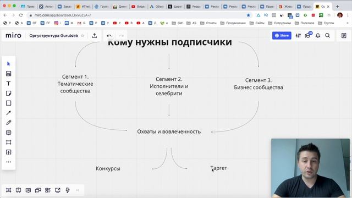The image size is (352, 198).
Task: Open the IQ browser extension
Action: pyautogui.click(x=266, y=15)
